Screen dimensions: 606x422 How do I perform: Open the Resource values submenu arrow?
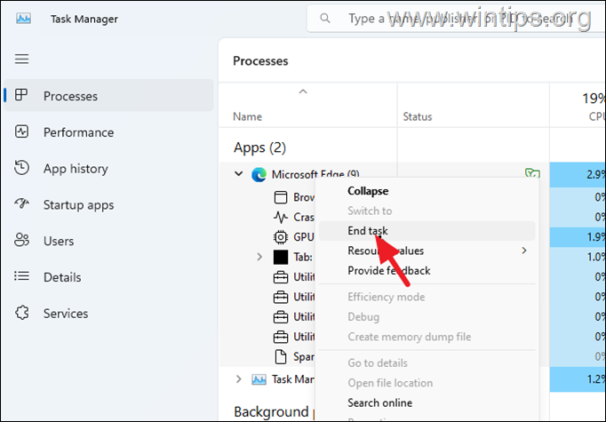pyautogui.click(x=524, y=251)
